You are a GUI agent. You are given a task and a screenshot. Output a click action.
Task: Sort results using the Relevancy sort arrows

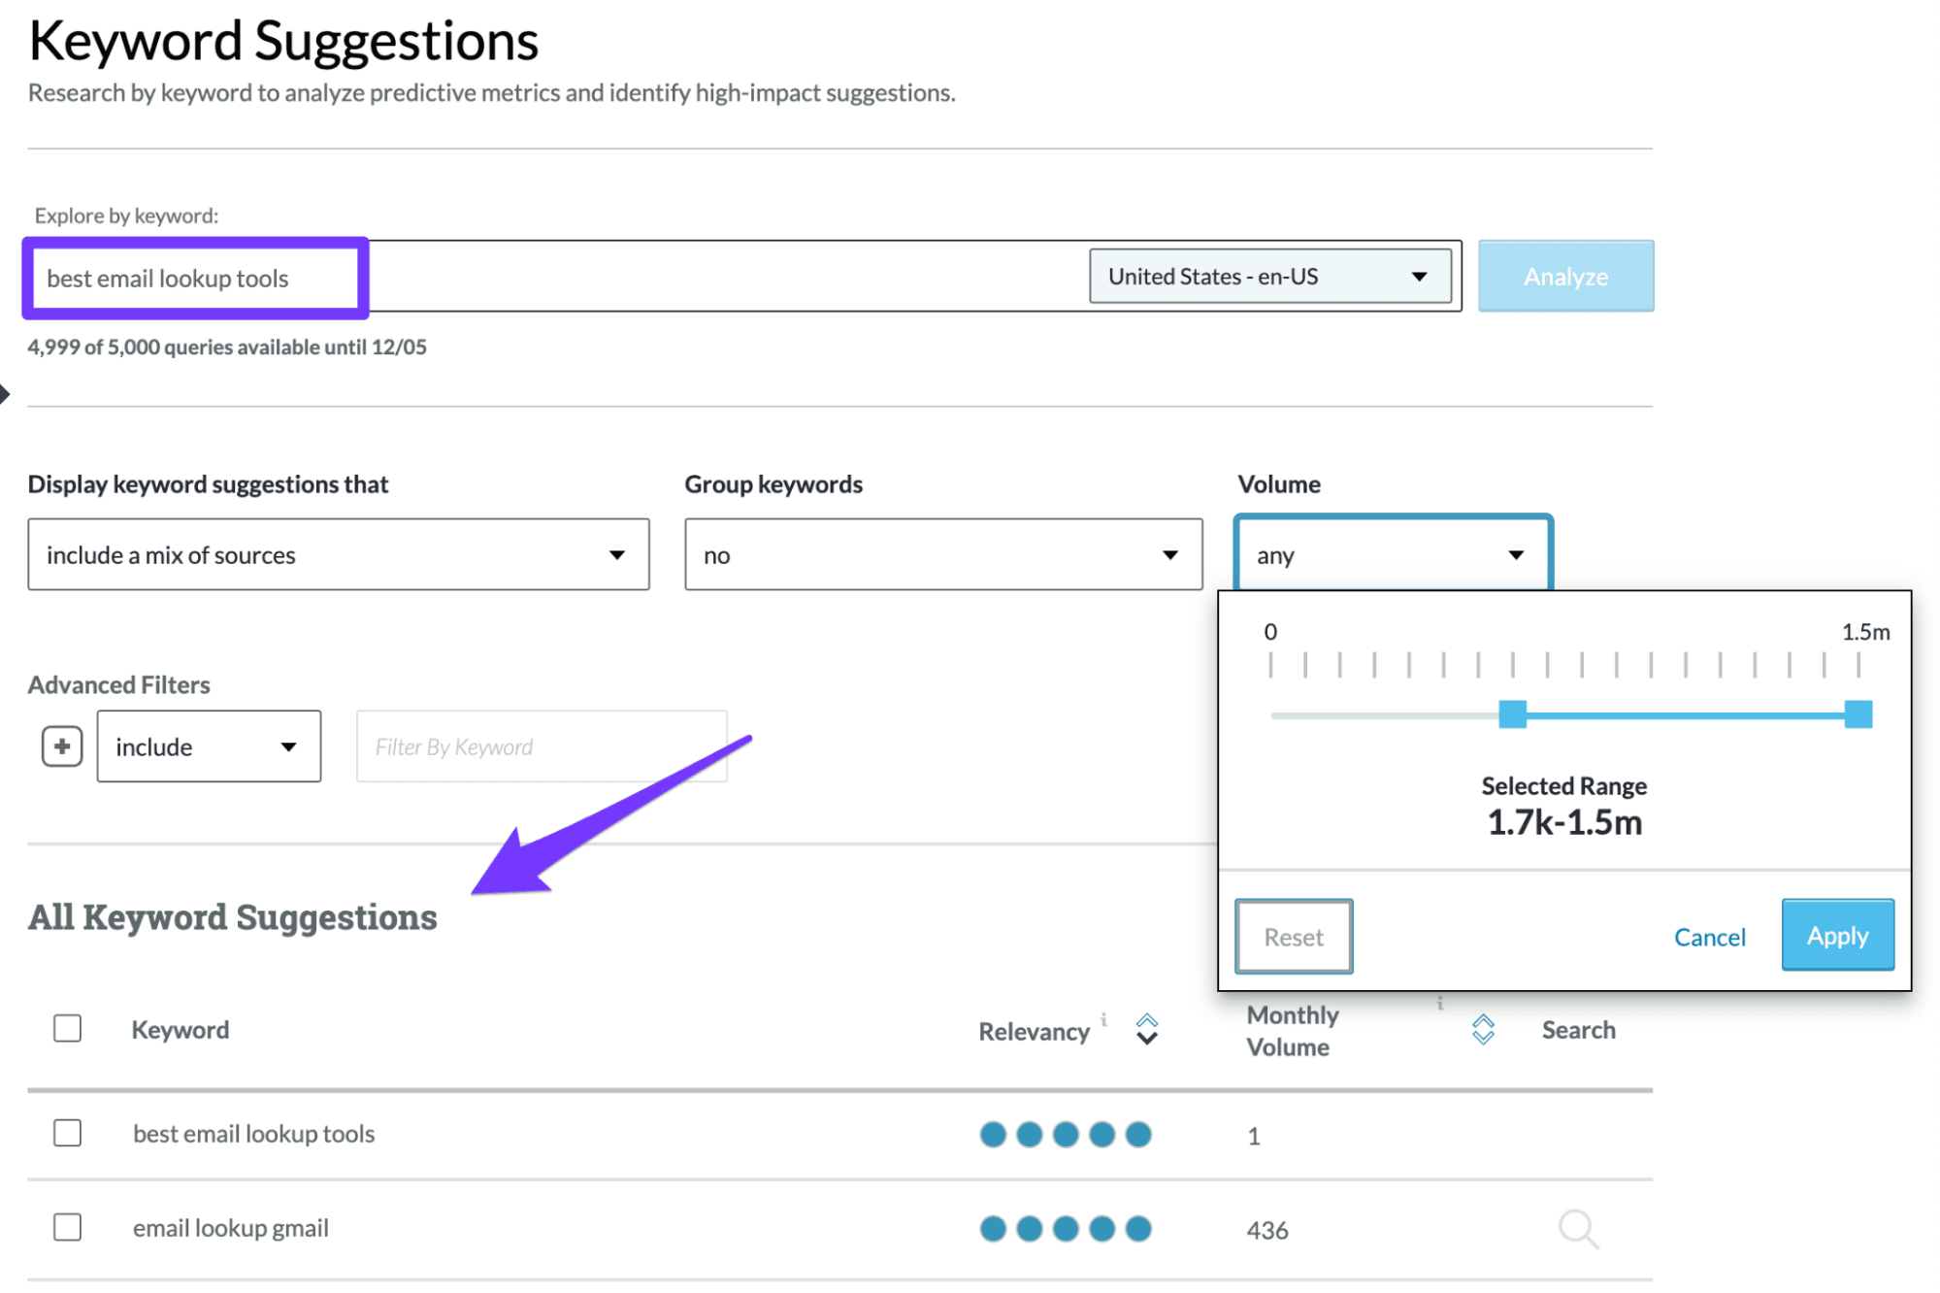point(1146,1031)
